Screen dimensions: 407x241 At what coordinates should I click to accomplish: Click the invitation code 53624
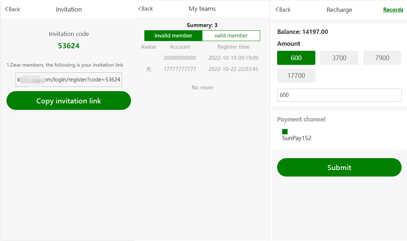pos(69,46)
